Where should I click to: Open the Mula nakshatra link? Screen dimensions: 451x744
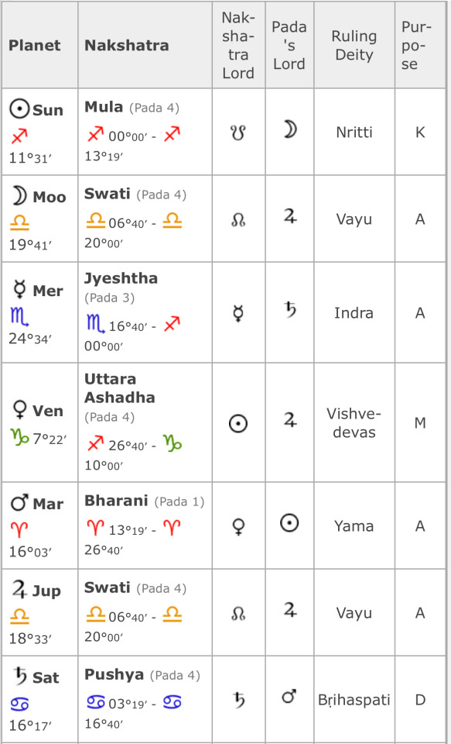tap(104, 107)
